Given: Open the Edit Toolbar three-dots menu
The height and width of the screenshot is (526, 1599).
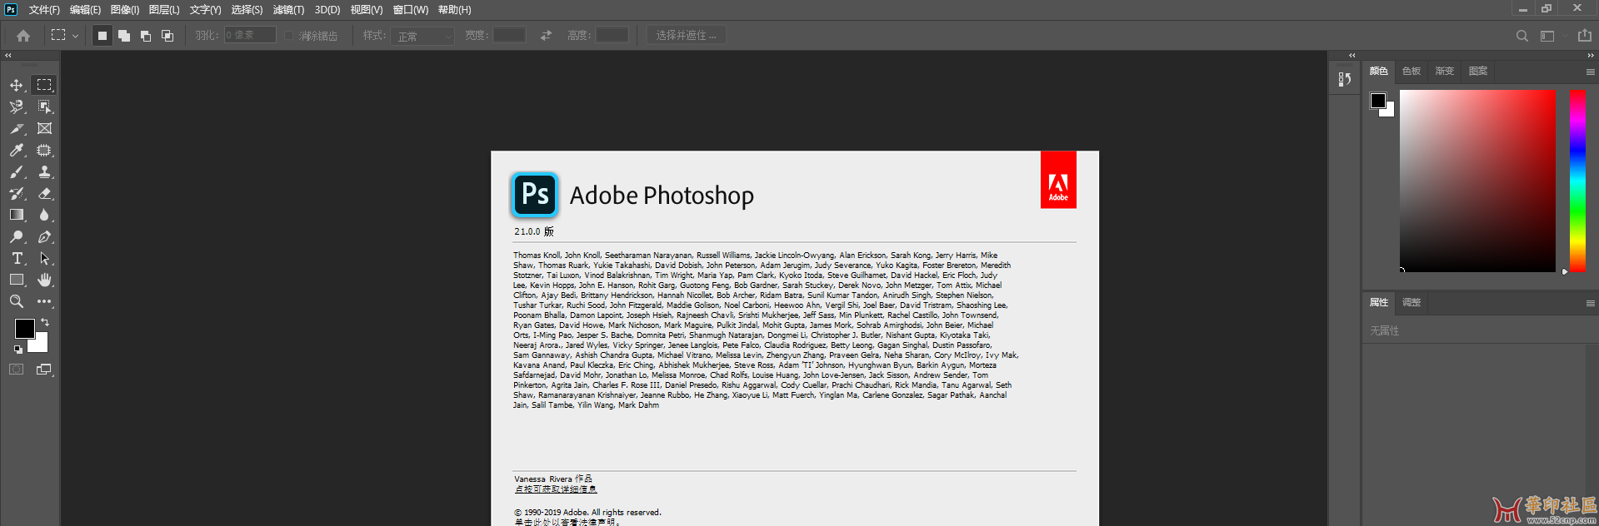Looking at the screenshot, I should 44,301.
